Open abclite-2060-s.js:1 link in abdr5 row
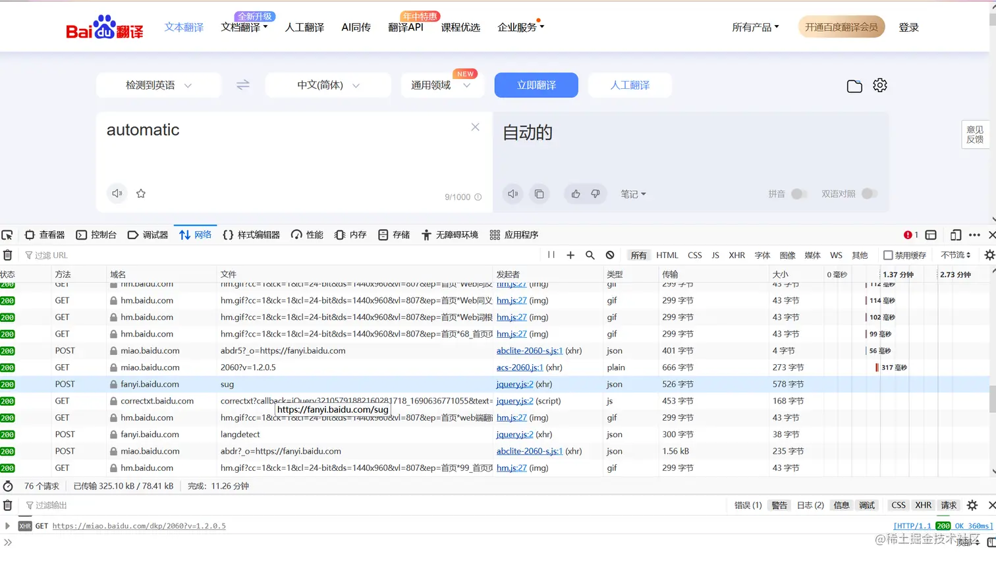996x561 pixels. coord(530,351)
